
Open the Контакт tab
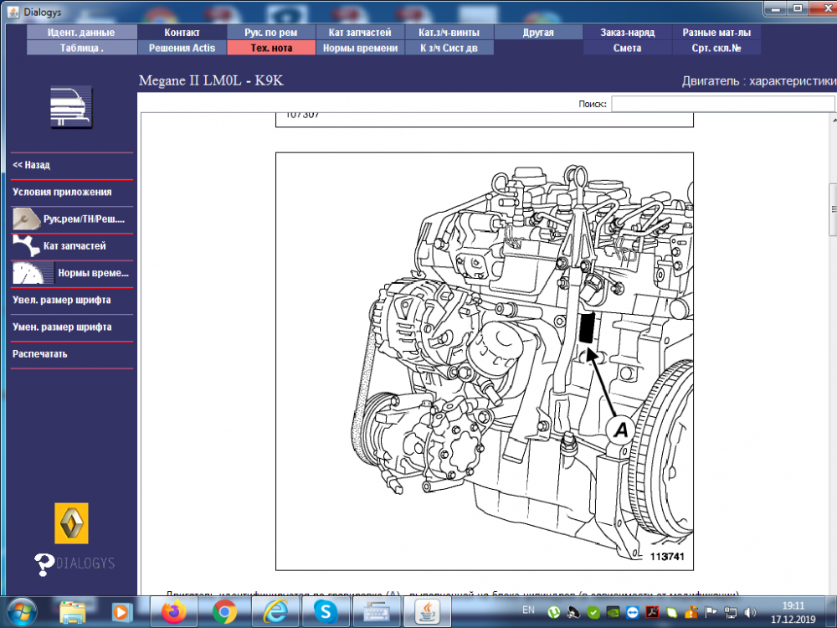(x=182, y=32)
